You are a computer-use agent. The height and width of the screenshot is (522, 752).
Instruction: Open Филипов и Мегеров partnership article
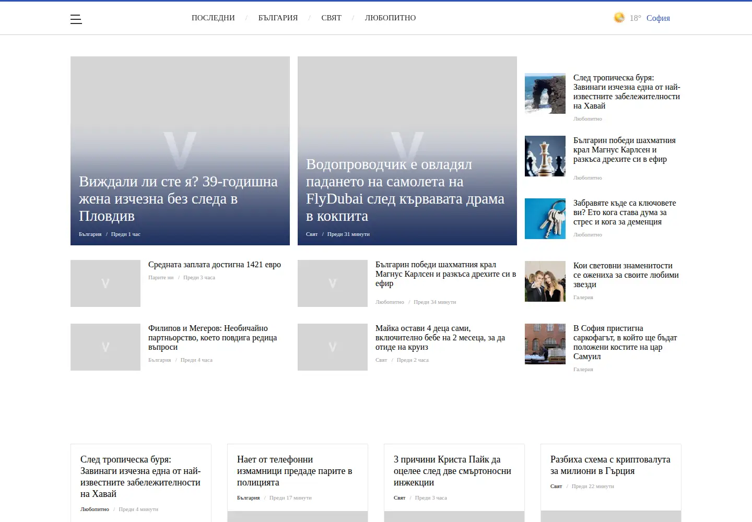(x=213, y=338)
